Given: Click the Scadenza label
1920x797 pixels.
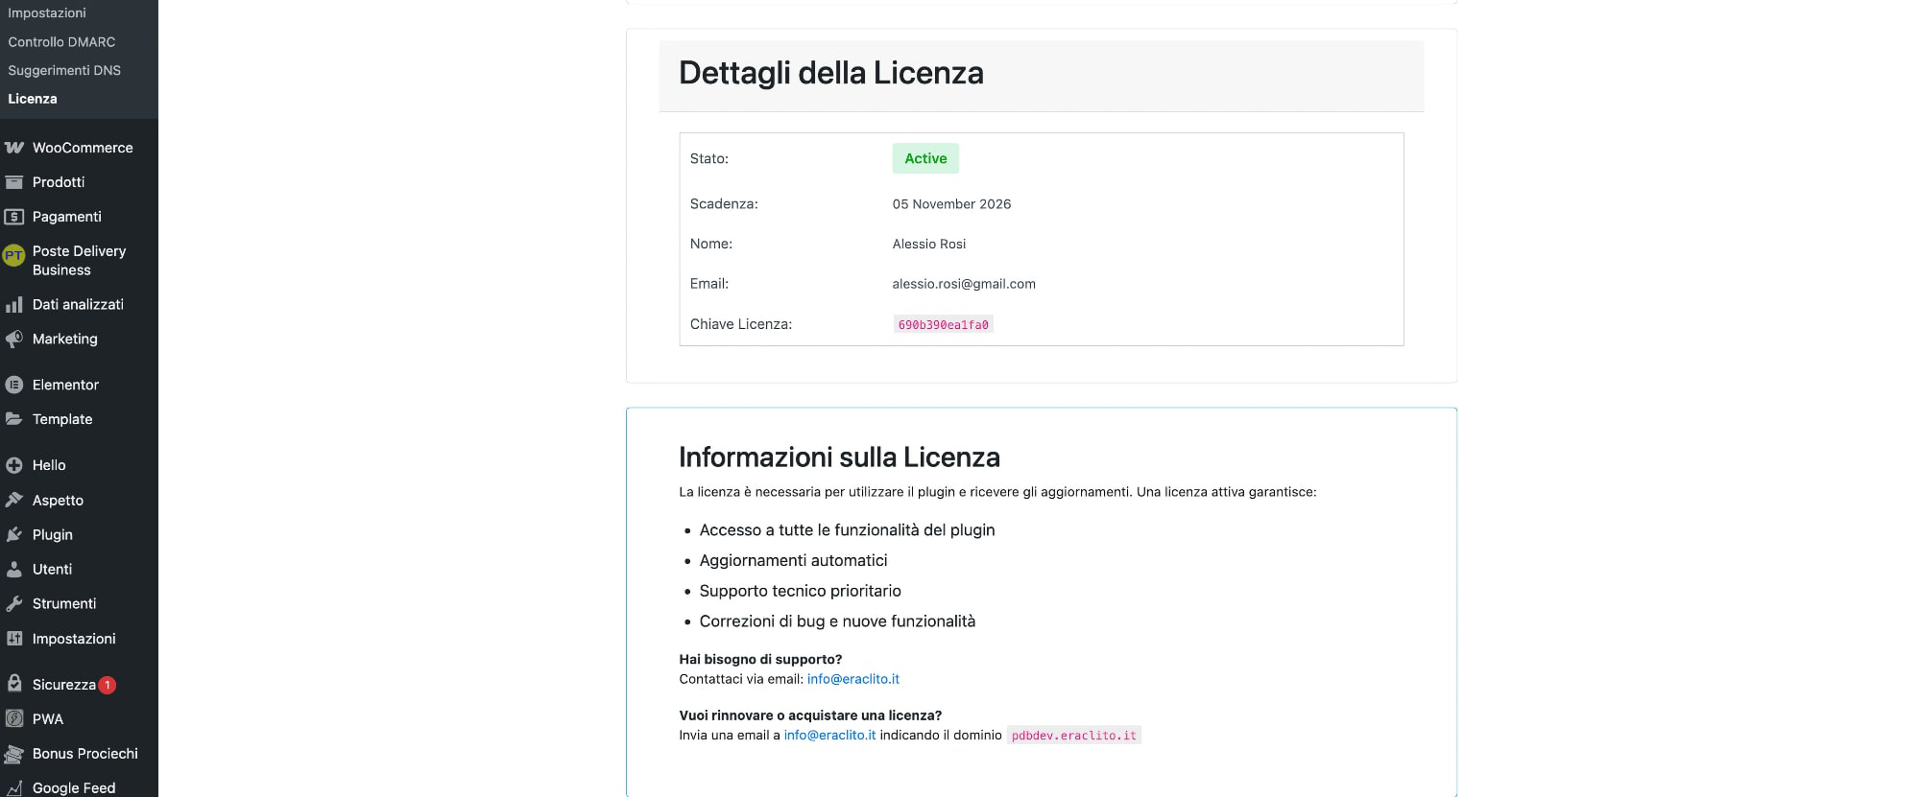Looking at the screenshot, I should pos(724,204).
